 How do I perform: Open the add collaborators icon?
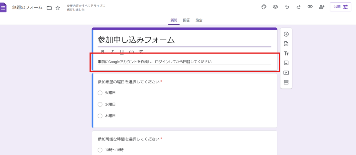point(321,7)
